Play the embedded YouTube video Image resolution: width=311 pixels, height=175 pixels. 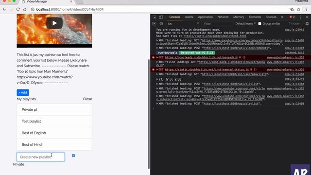tap(54, 23)
